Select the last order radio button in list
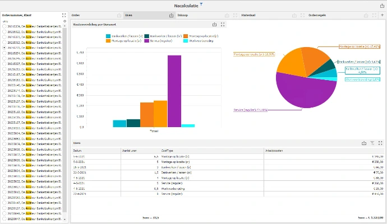Viewport: 387px width, 224px height. pyautogui.click(x=5, y=218)
